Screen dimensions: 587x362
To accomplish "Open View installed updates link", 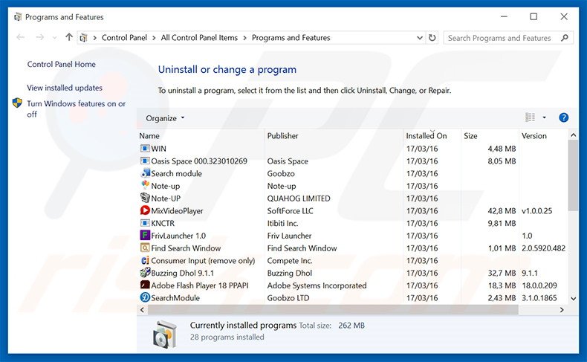I will [65, 88].
